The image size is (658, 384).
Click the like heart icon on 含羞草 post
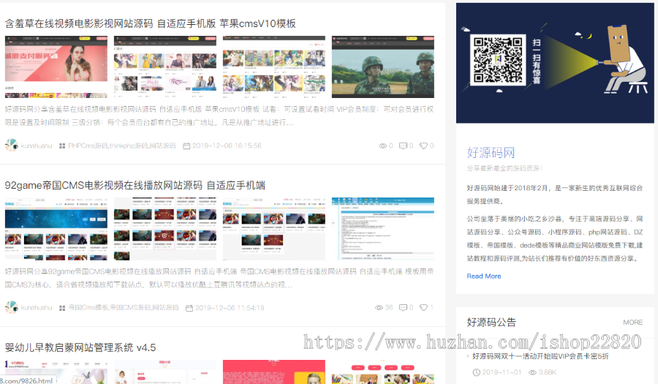[423, 146]
